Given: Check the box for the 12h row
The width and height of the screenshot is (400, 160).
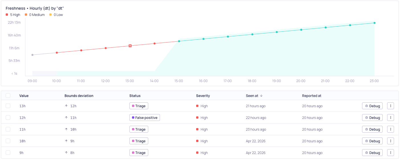Looking at the screenshot, I should click(x=8, y=118).
